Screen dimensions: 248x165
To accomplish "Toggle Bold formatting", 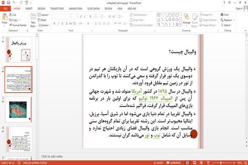I will [55, 24].
